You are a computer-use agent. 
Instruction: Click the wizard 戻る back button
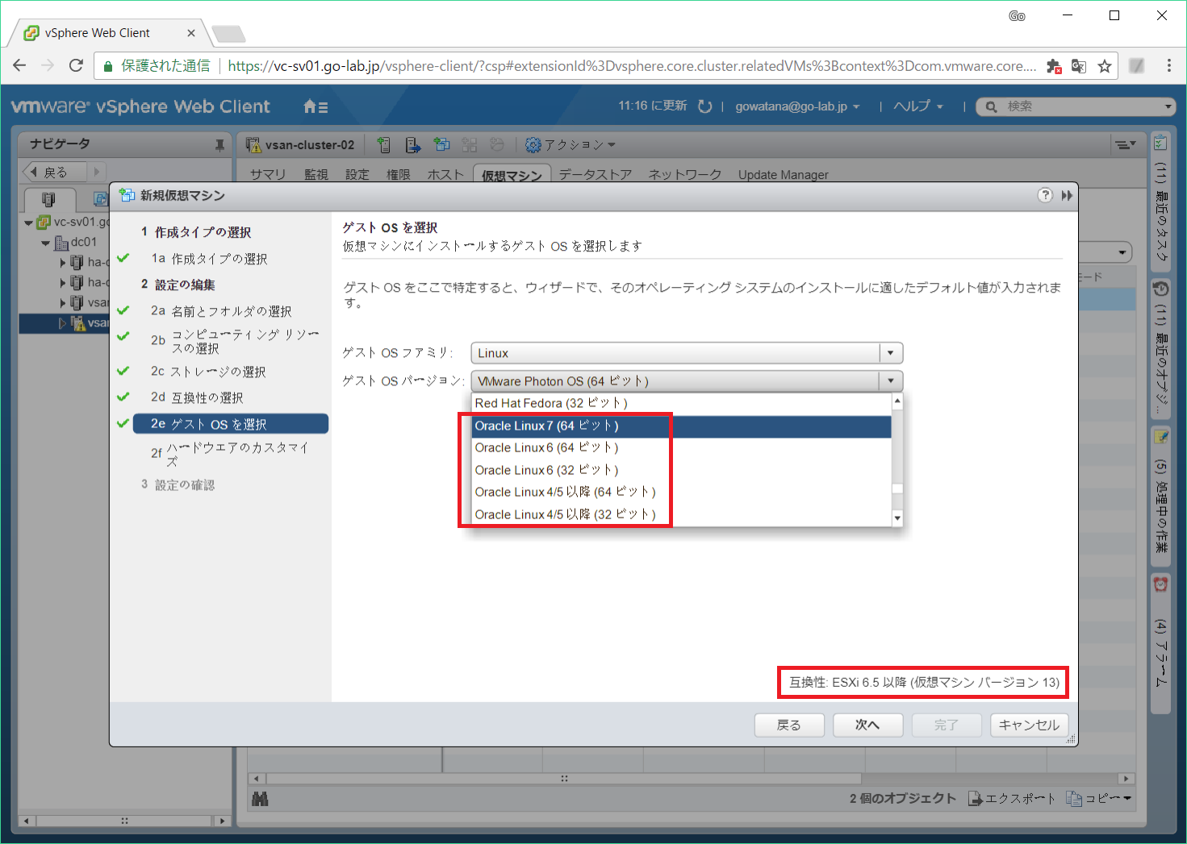[x=789, y=726]
